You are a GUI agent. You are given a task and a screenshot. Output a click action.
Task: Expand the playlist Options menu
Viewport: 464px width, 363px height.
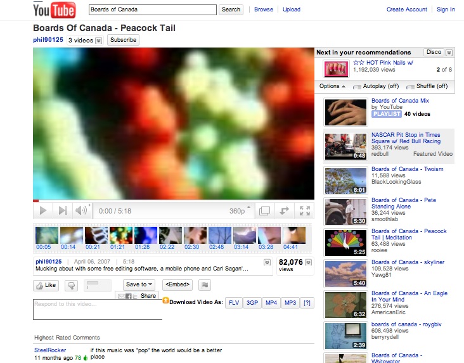pyautogui.click(x=332, y=86)
